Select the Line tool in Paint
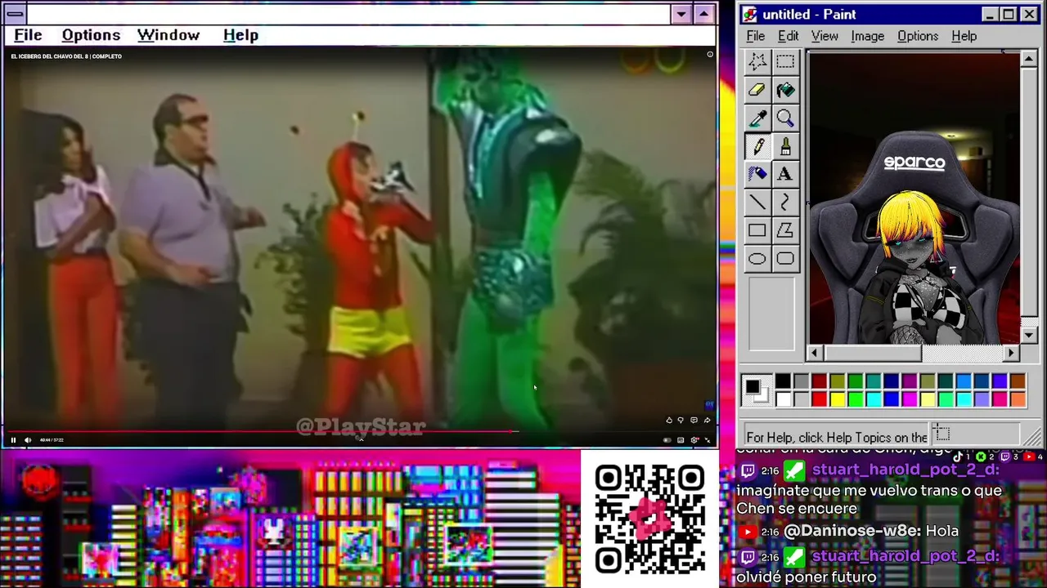Screen dimensions: 1047x588 [757, 203]
